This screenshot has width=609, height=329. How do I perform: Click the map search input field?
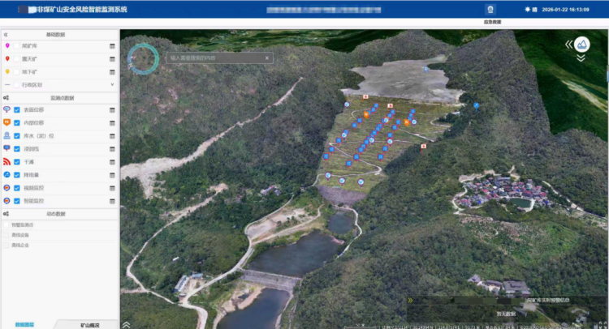click(219, 58)
